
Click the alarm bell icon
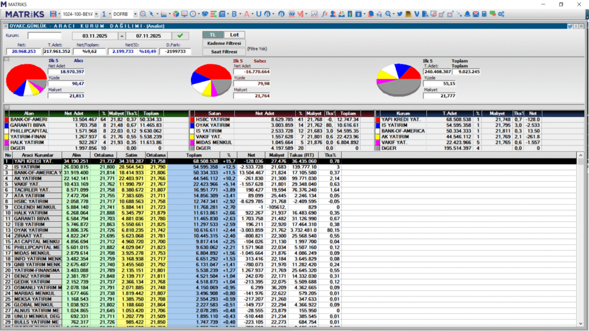(468, 13)
